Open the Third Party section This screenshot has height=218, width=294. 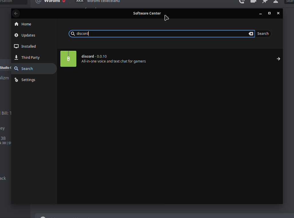click(x=34, y=57)
